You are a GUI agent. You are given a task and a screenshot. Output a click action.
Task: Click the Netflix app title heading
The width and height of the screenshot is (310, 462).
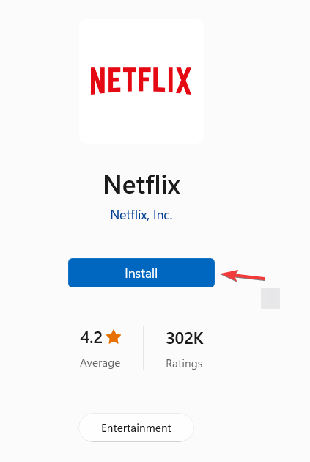pyautogui.click(x=141, y=185)
